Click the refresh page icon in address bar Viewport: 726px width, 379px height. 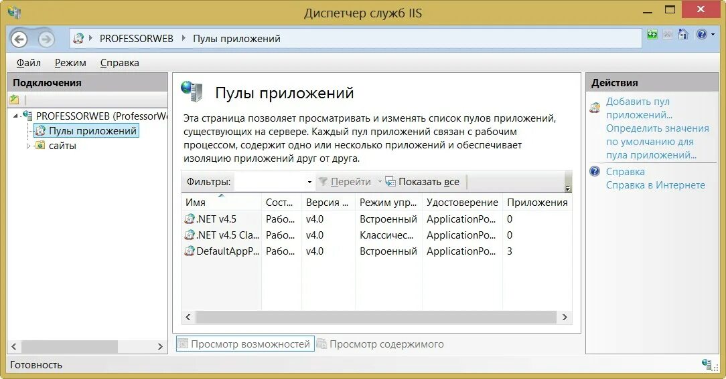(x=652, y=34)
